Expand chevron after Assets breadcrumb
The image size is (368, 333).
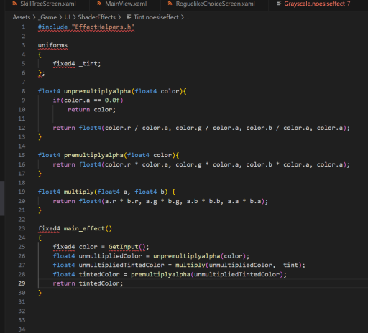tap(34, 17)
